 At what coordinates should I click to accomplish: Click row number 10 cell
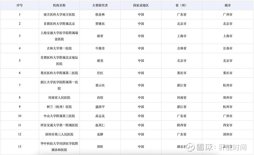point(20,116)
